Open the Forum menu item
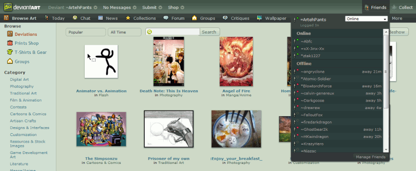The width and height of the screenshot is (416, 171). (x=178, y=18)
